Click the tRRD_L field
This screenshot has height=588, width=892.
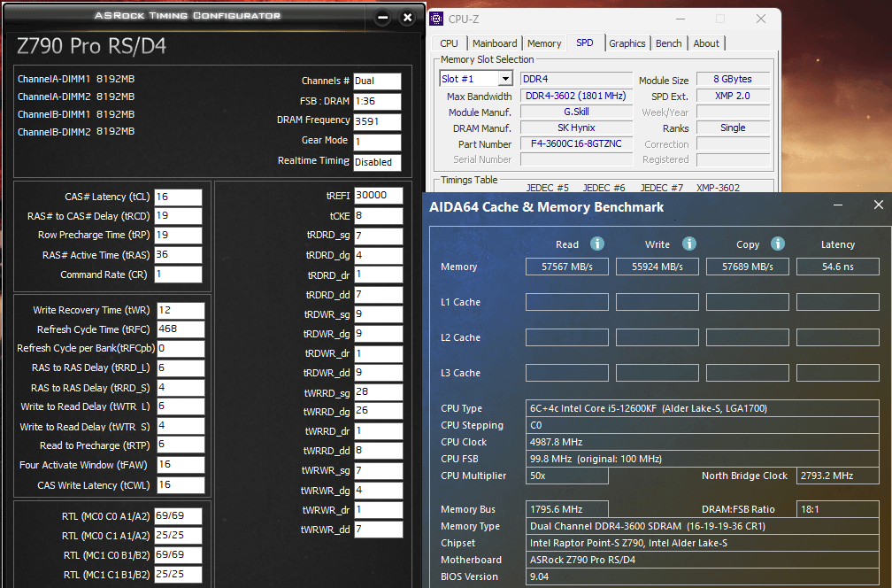coord(181,368)
